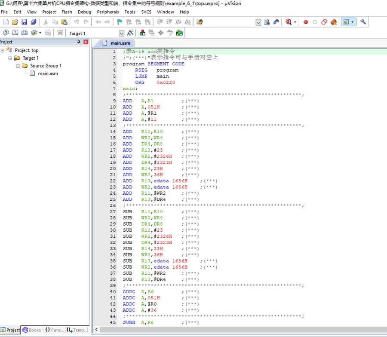This screenshot has width=387, height=337.
Task: Toggle enable/disable breakpoint hollow circle icon
Action: tap(315, 22)
